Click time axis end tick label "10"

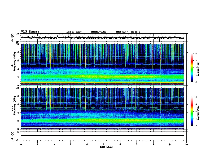tap(186, 145)
